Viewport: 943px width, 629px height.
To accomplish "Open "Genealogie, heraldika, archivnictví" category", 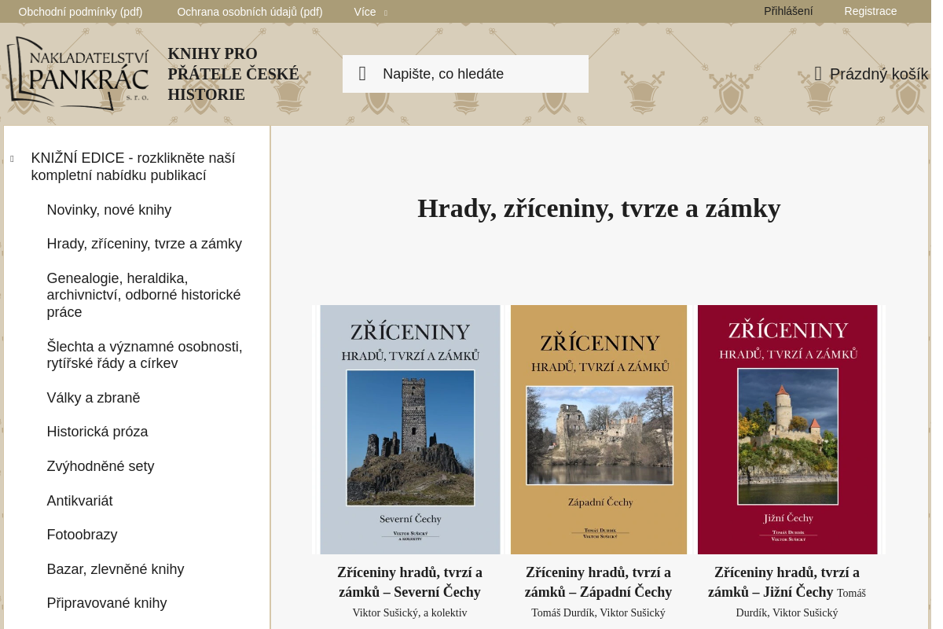I will 143,295.
